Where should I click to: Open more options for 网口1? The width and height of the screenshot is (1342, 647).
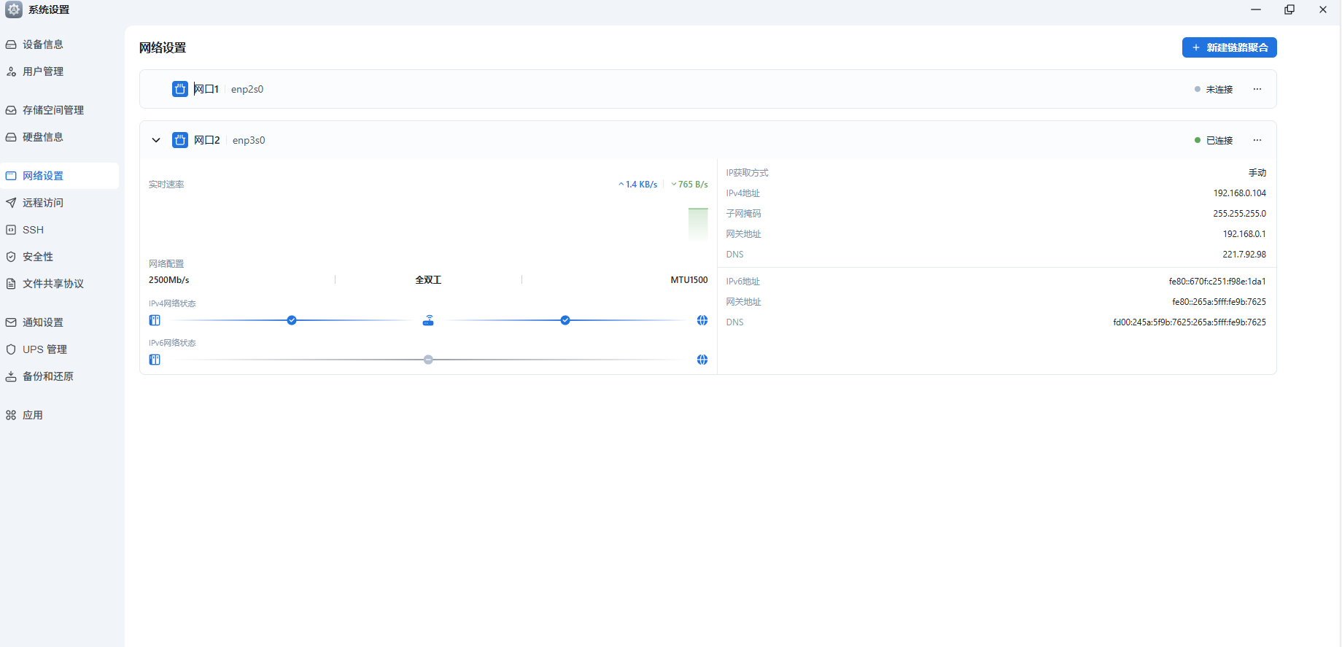pos(1257,89)
